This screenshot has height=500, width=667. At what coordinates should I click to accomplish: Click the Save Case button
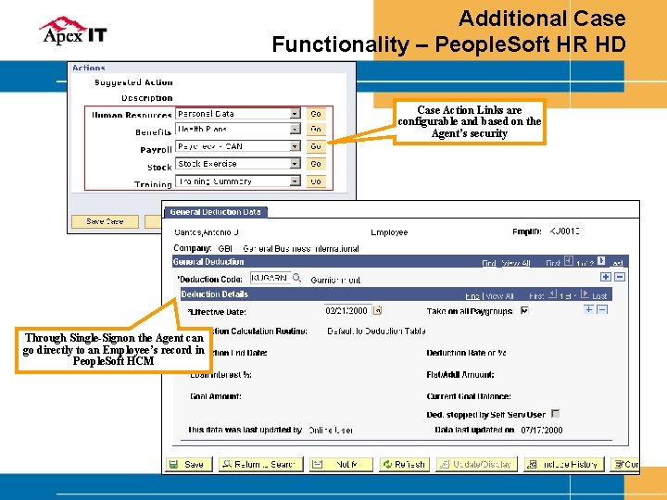105,221
